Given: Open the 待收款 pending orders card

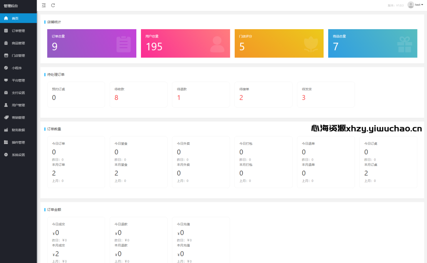Looking at the screenshot, I should click(x=138, y=94).
